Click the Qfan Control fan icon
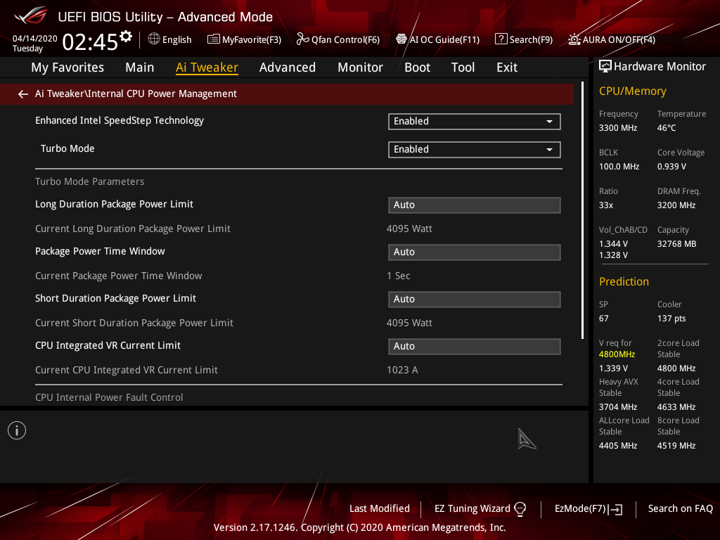This screenshot has height=540, width=720. (302, 39)
